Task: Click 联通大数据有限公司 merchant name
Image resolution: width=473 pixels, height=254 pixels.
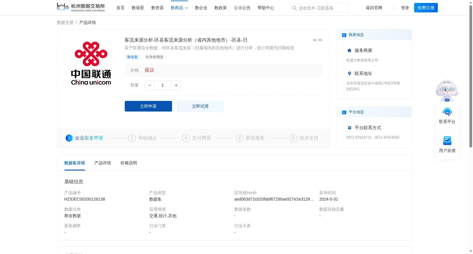Action: [362, 60]
